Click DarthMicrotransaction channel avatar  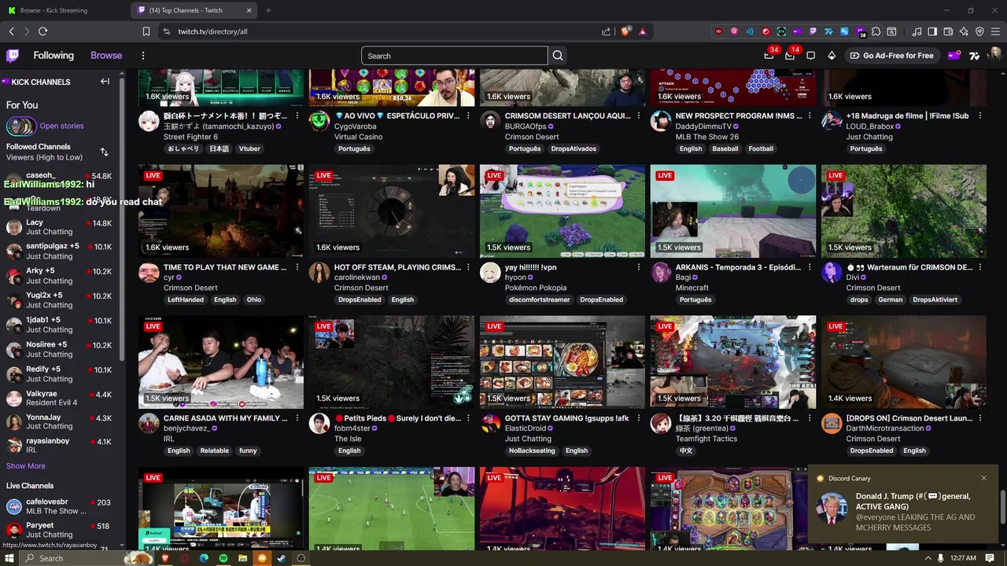coord(832,424)
